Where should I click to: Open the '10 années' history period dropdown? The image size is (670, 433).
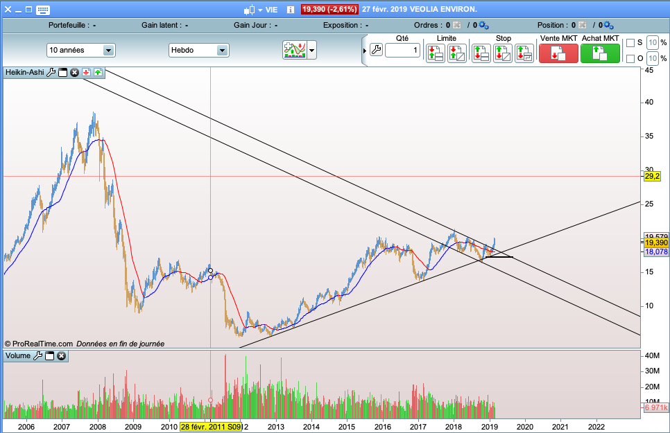click(x=80, y=51)
